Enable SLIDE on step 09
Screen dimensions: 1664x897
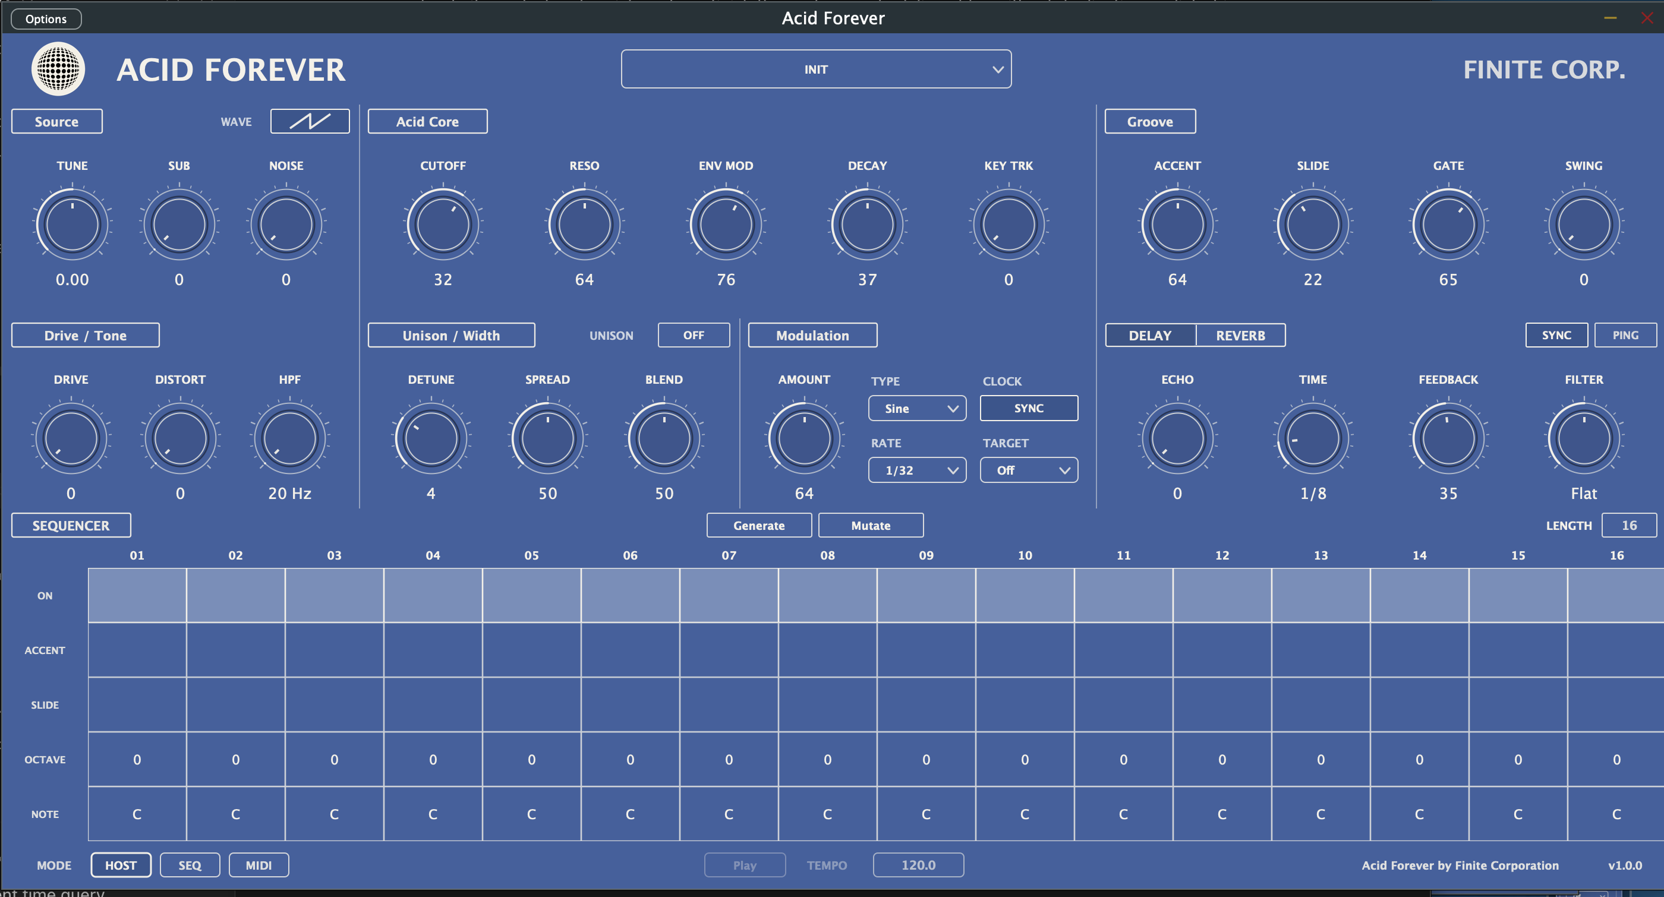926,705
